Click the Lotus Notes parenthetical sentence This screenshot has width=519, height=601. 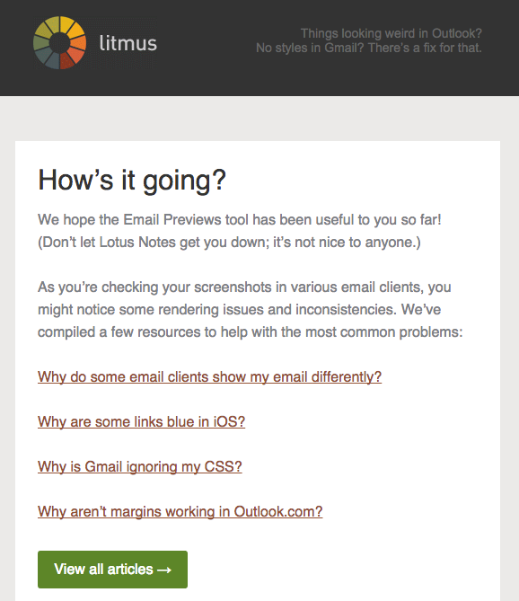[229, 243]
